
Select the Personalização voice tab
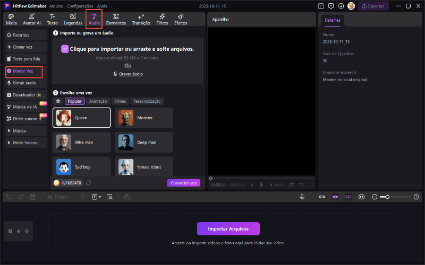147,101
